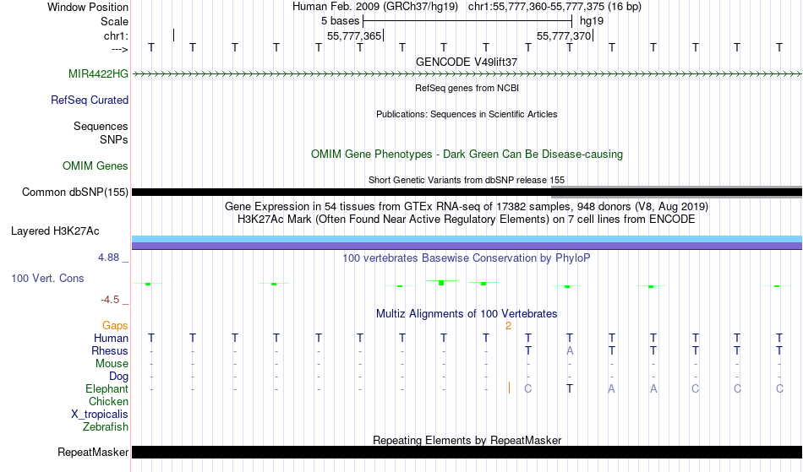Select the Common dbSNP(155) track label

tap(75, 192)
